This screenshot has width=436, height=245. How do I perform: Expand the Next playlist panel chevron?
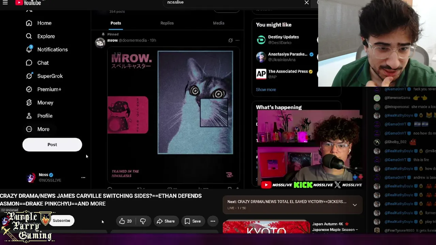355,205
